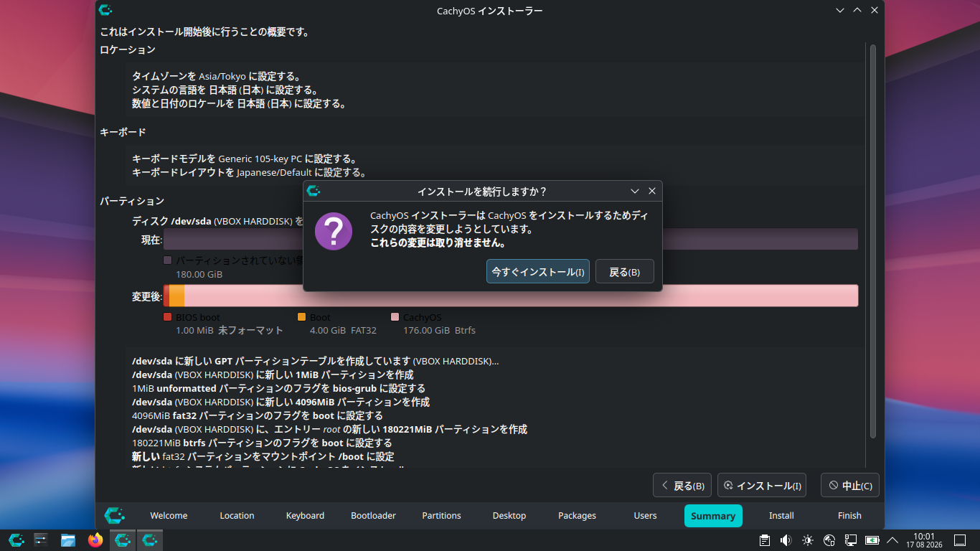
Task: Click the "180.00 GiB" unpartitioned size label
Action: pos(199,274)
